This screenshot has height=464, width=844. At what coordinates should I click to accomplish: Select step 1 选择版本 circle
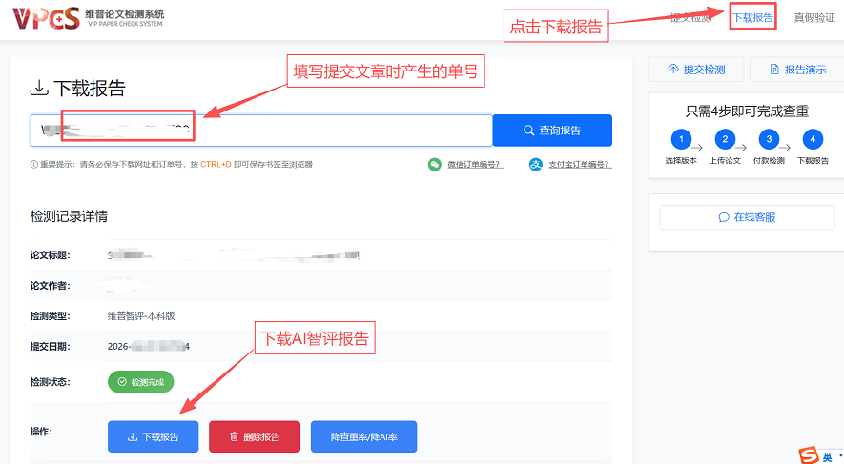click(681, 140)
